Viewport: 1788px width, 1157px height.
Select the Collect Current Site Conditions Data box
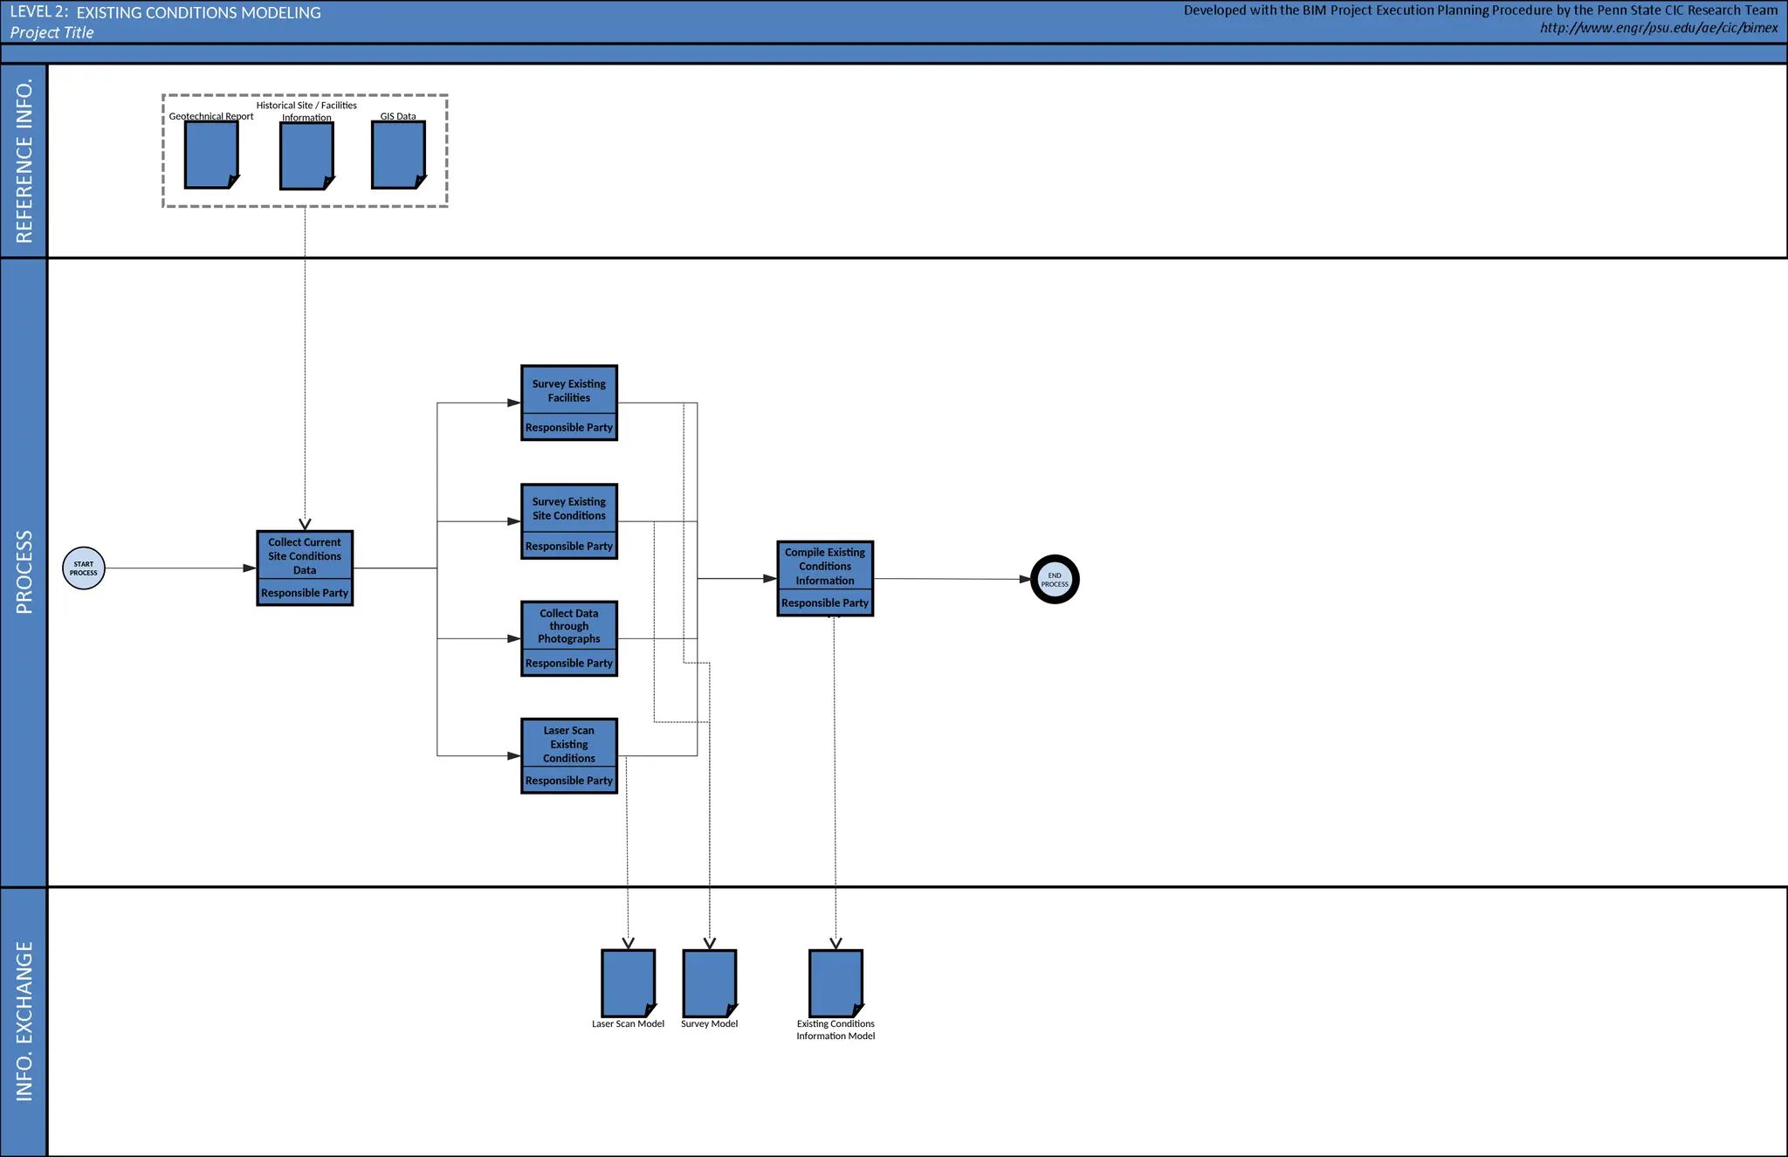coord(305,556)
